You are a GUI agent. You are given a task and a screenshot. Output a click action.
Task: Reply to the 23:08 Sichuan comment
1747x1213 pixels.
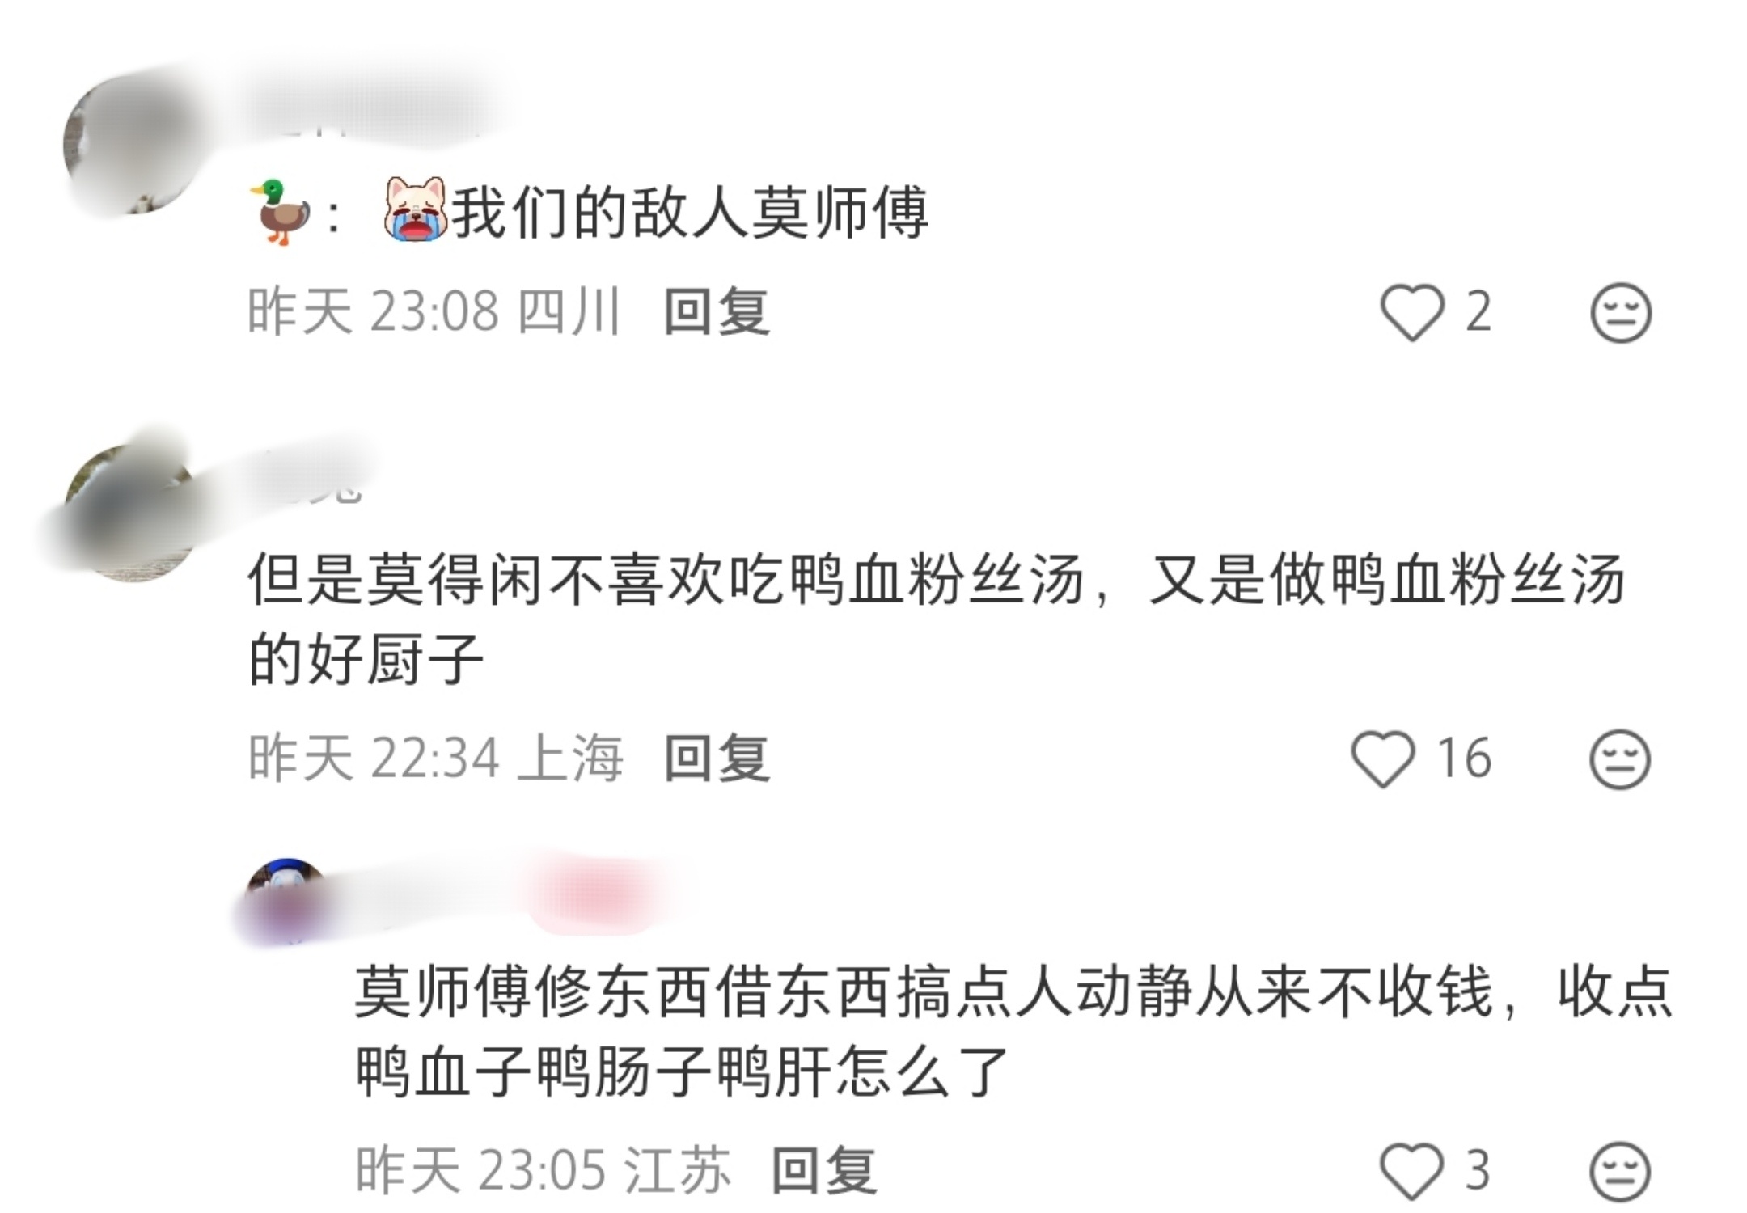tap(716, 312)
